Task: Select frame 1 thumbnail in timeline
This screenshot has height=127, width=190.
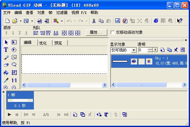Action: coord(20,100)
